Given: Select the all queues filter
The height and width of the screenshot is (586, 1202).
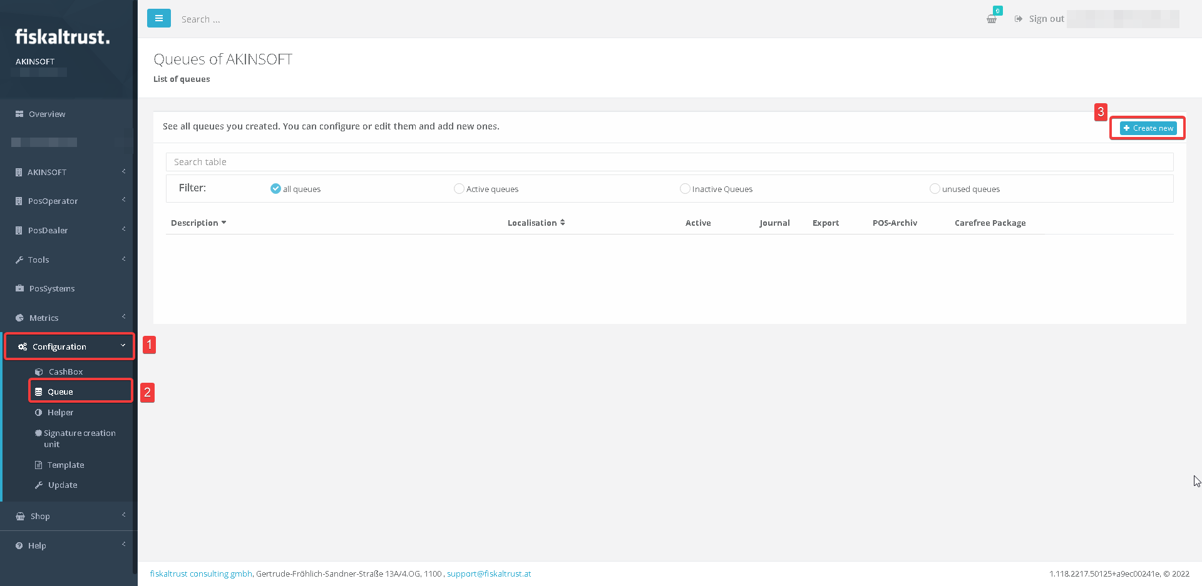Looking at the screenshot, I should click(x=275, y=189).
